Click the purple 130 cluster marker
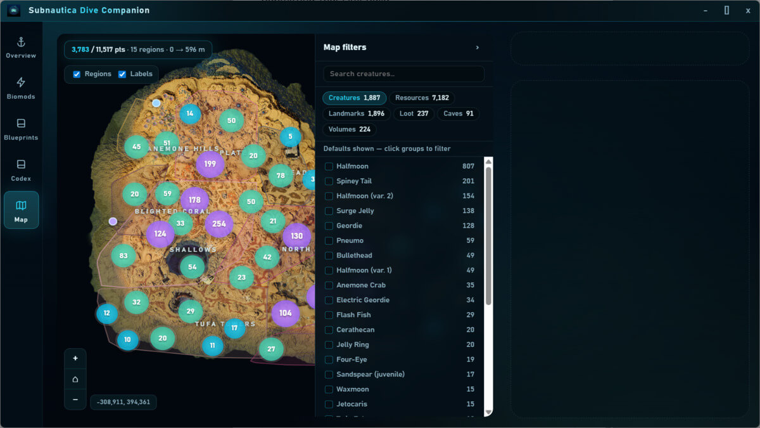Viewport: 760px width, 428px height. (x=296, y=236)
